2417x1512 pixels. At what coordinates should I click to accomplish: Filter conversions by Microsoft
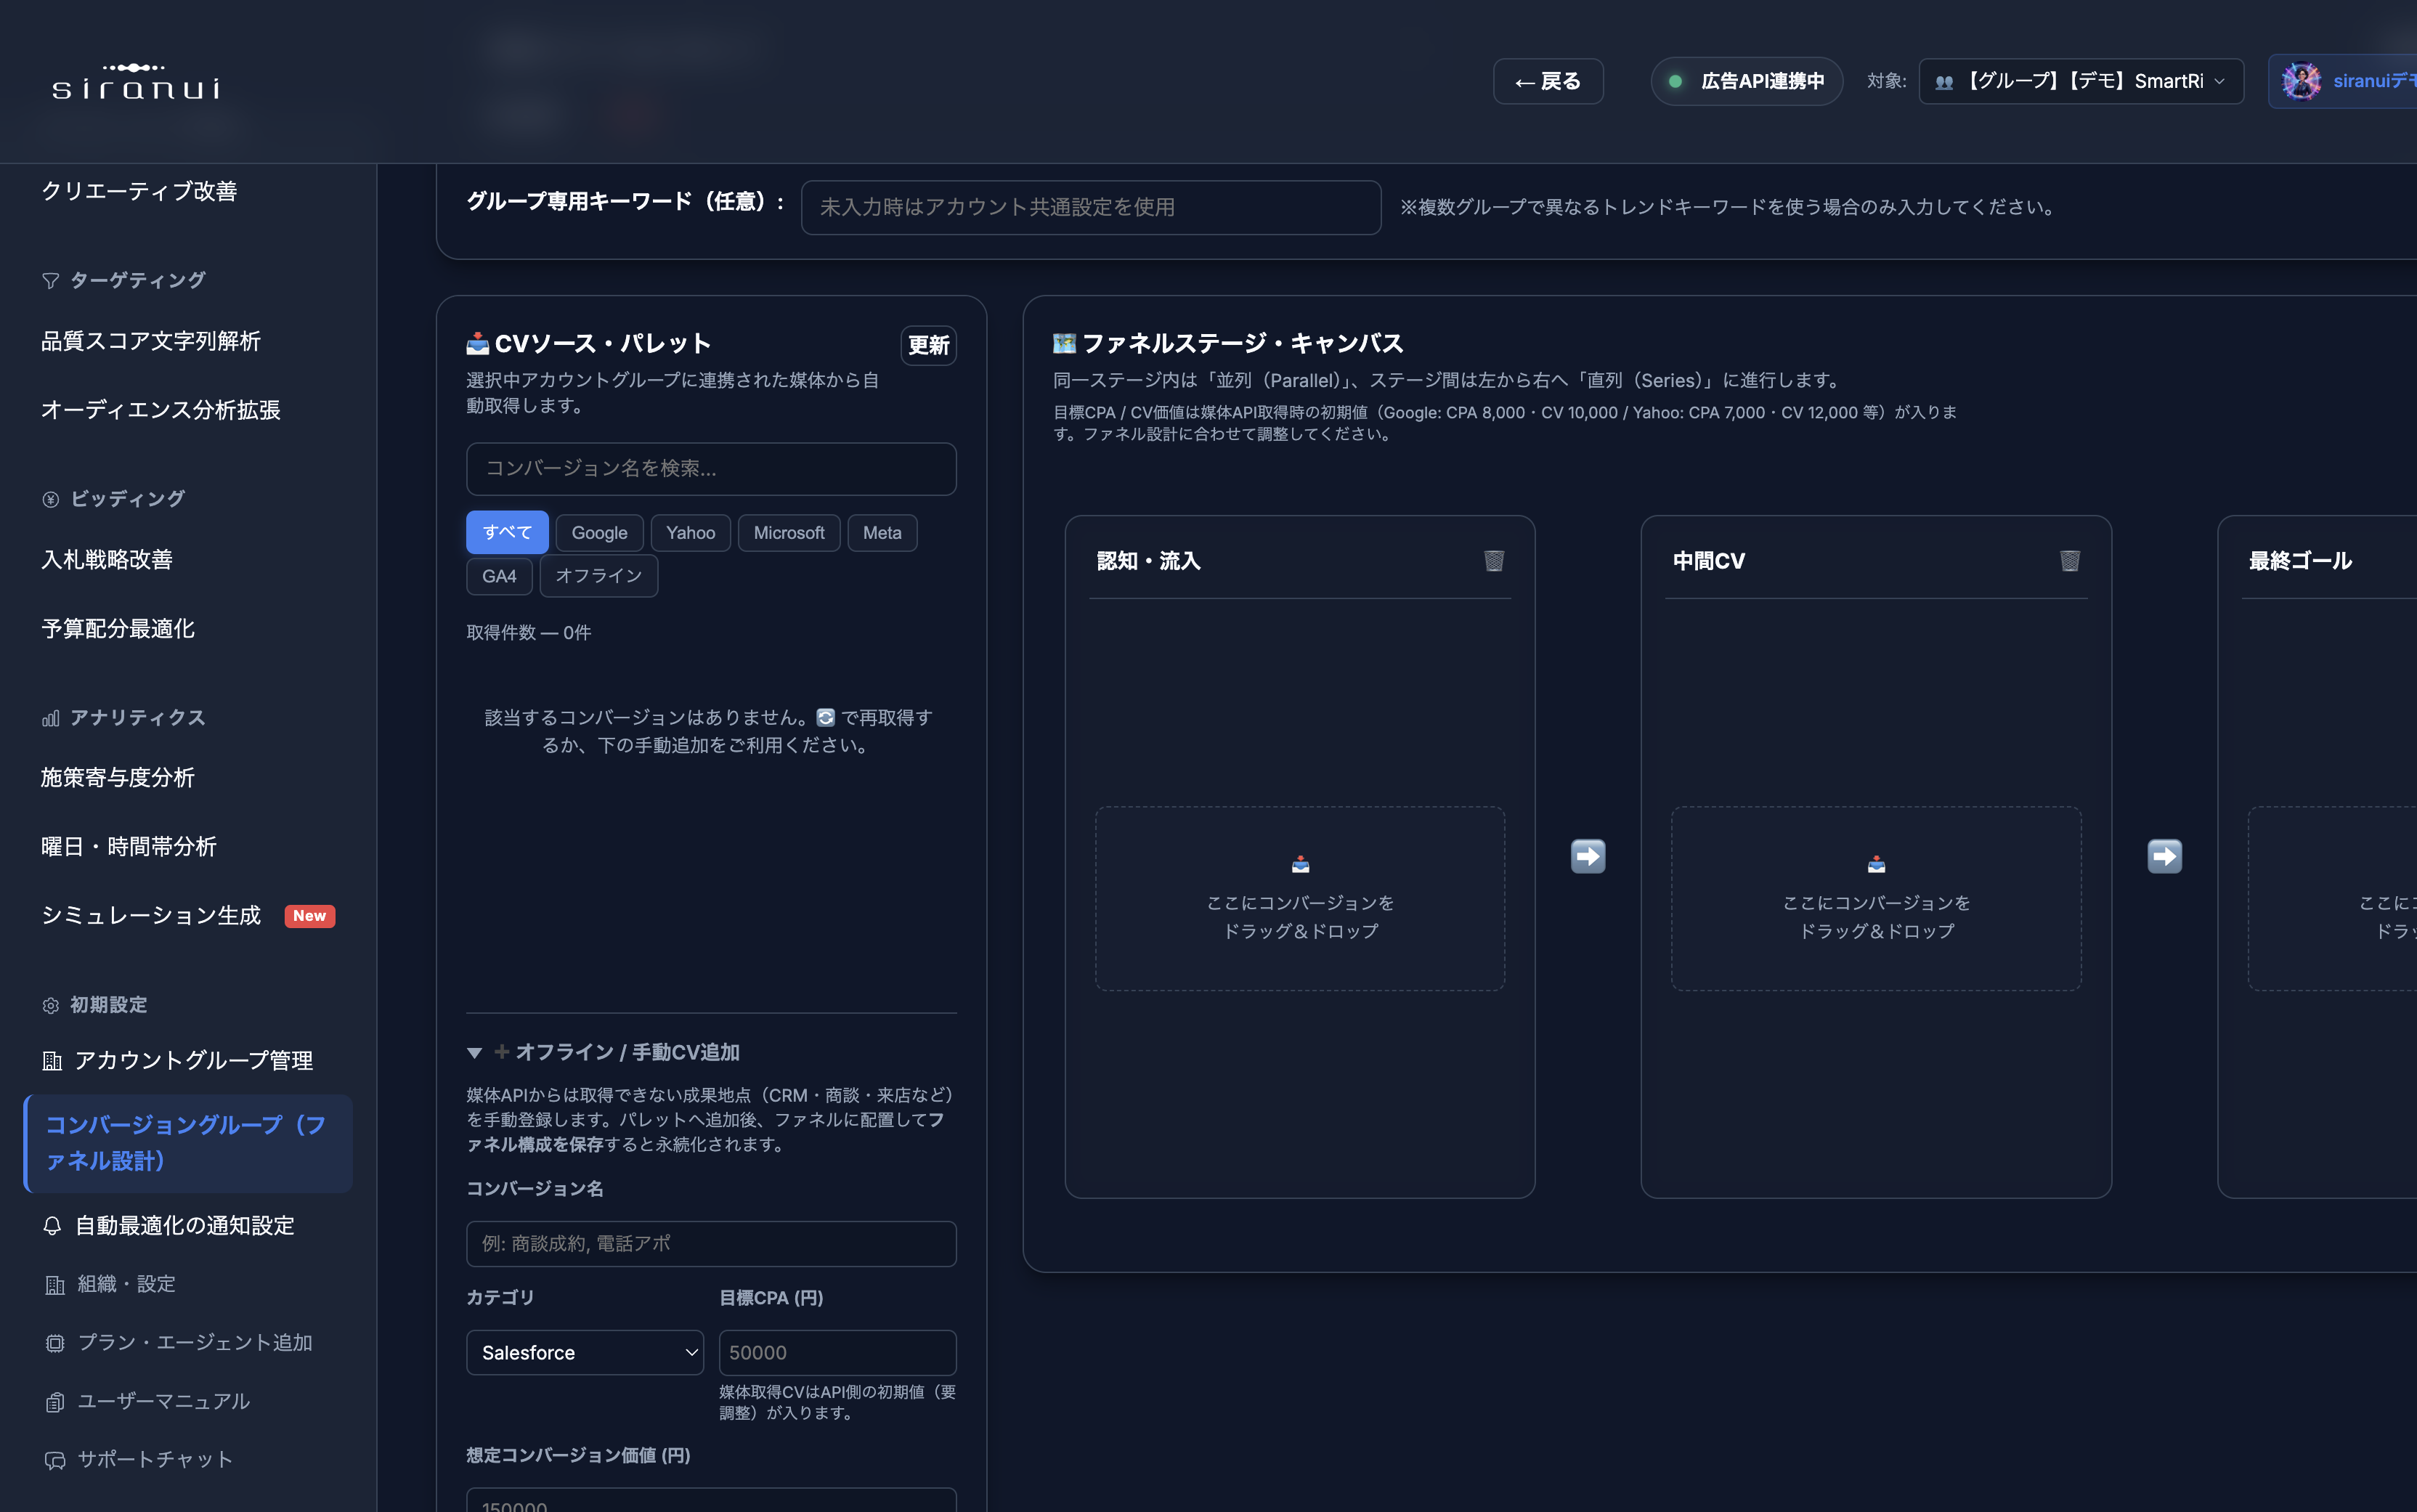[789, 532]
